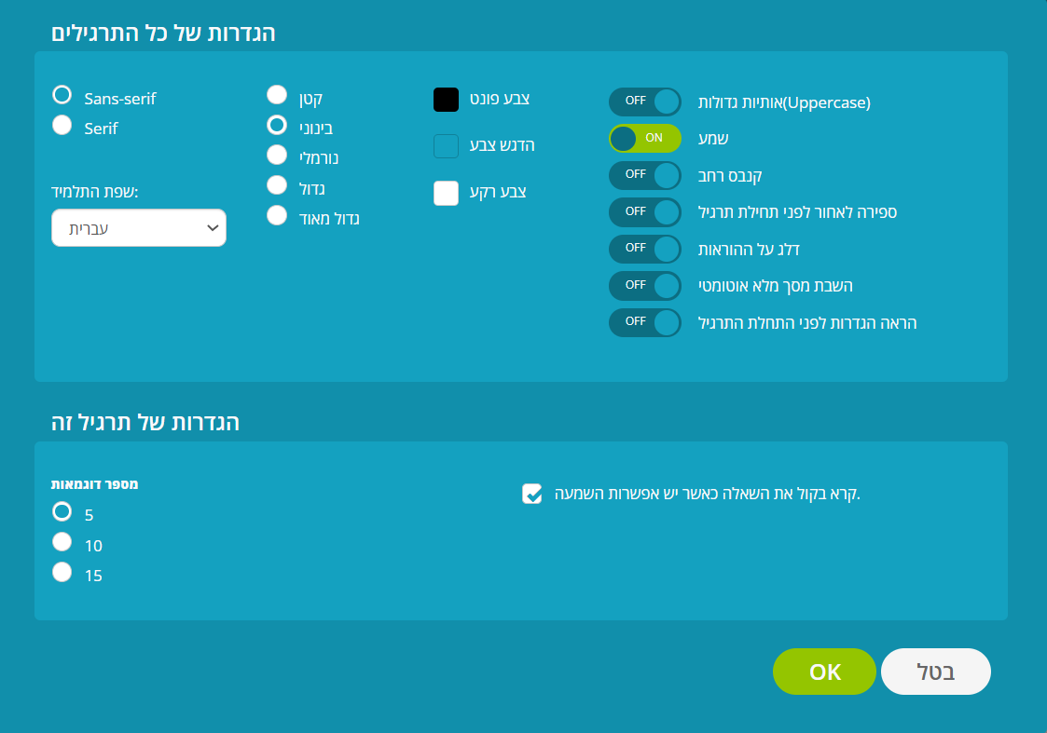1047x733 pixels.
Task: Toggle the Uppercase (אותיות גדולות) switch
Action: tap(644, 102)
